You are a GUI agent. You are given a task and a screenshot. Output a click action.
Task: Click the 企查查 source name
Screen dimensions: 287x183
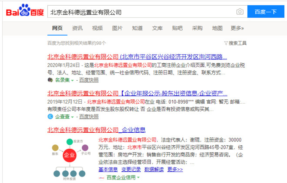62,116
